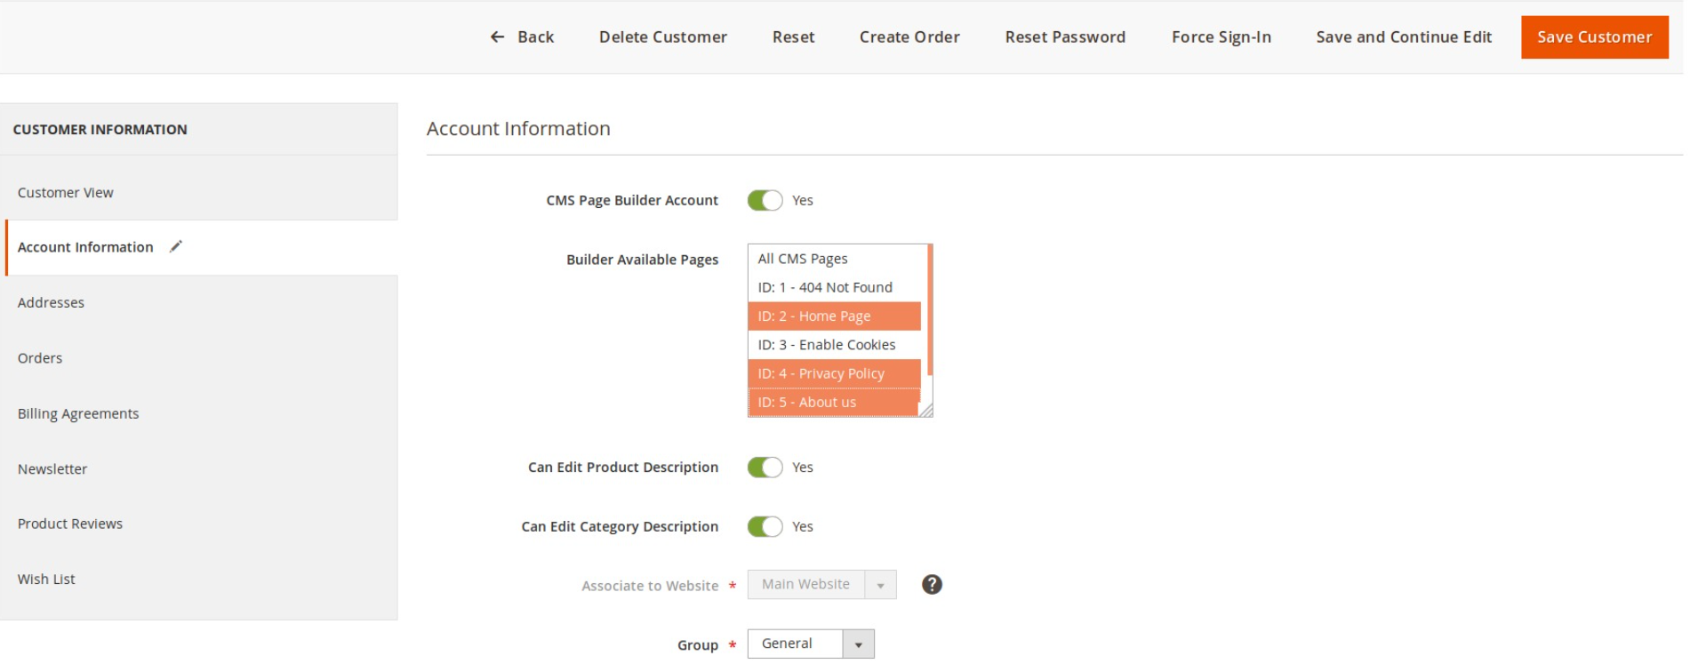This screenshot has width=1698, height=664.
Task: Select All CMS Pages in list
Action: click(x=802, y=259)
